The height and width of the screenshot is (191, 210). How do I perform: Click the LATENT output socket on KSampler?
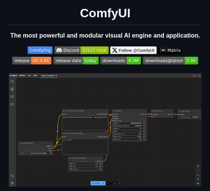[146, 114]
